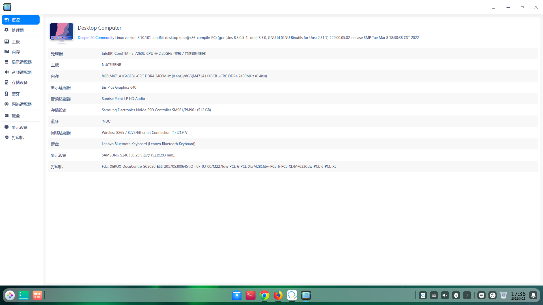Open the terminal from the dock

point(250,295)
